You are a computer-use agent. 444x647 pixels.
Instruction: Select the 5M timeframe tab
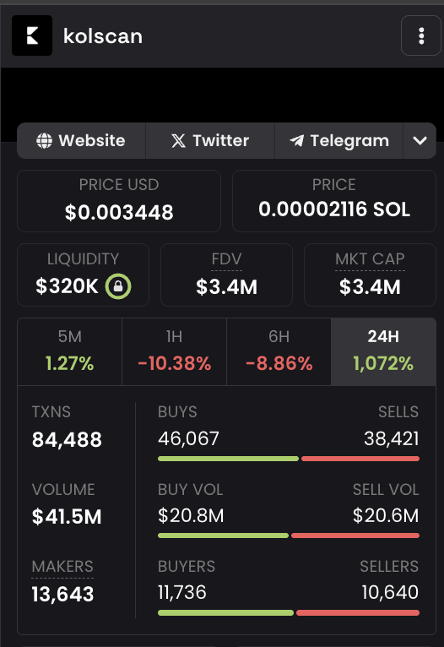70,351
